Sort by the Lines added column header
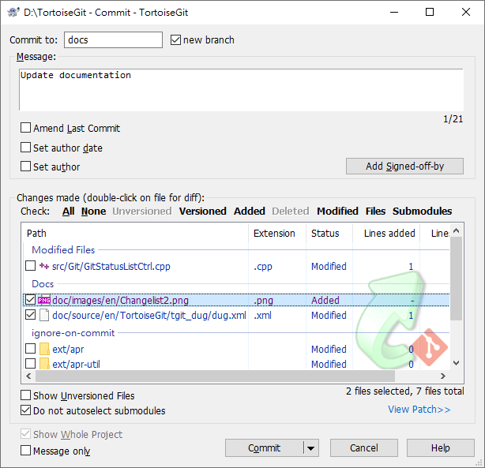 (386, 233)
